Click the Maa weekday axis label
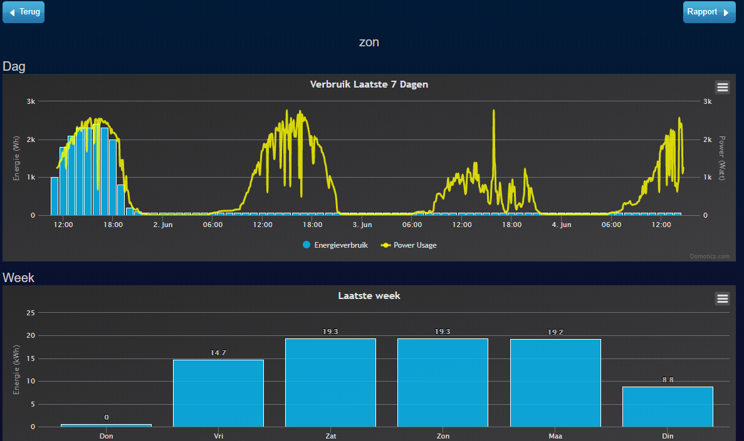The width and height of the screenshot is (744, 441). coord(555,436)
